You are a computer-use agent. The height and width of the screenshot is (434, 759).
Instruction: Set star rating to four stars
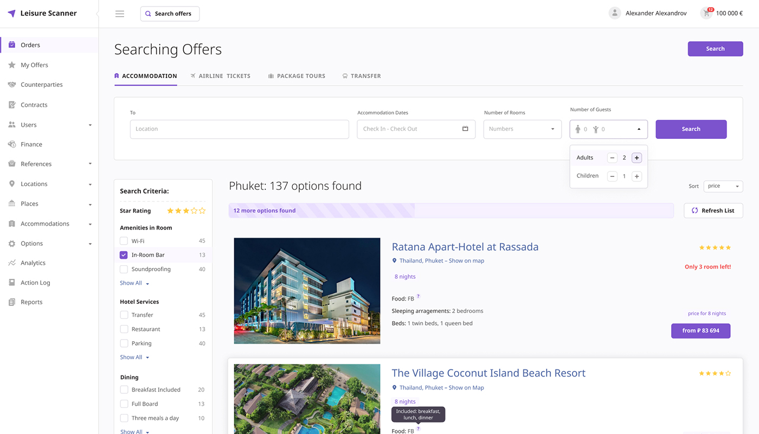tap(194, 210)
